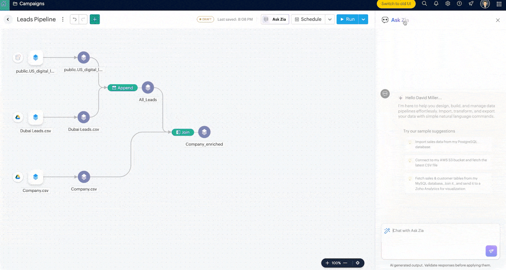Zoom out with the minus control

(345, 263)
